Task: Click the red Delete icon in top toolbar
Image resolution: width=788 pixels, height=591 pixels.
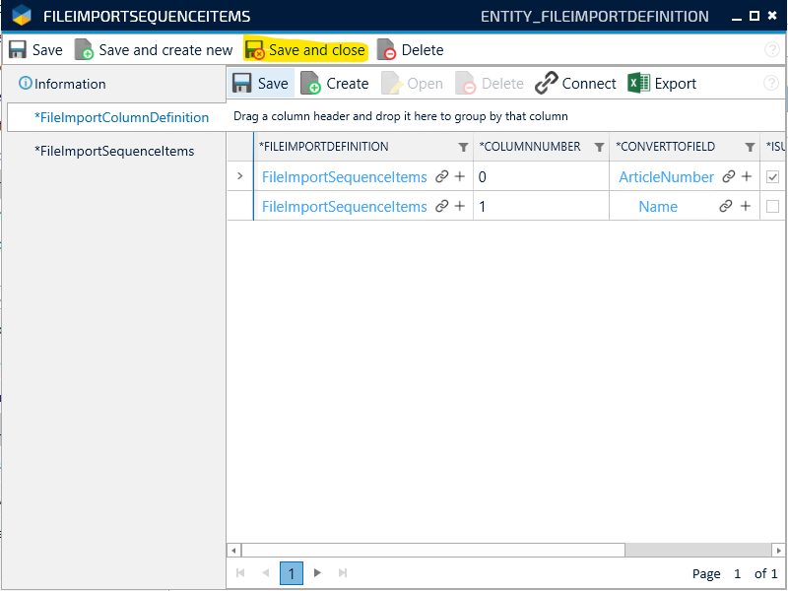Action: 387,50
